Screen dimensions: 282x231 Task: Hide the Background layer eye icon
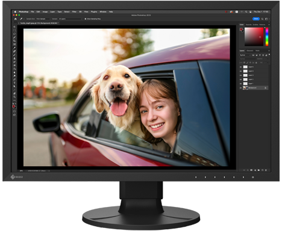pyautogui.click(x=241, y=88)
